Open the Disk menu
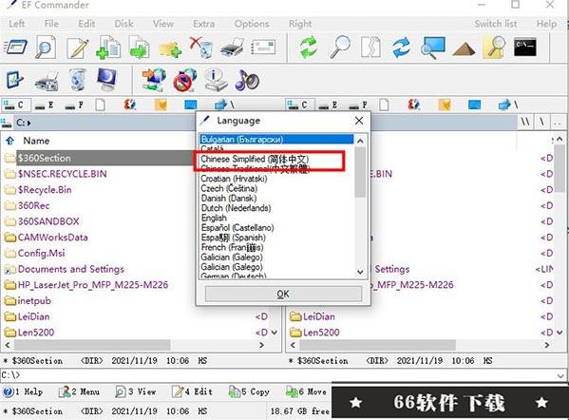Image resolution: width=569 pixels, height=420 pixels. pos(123,24)
